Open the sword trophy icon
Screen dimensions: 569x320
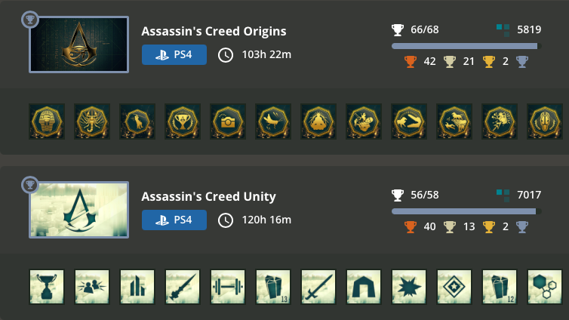(x=318, y=288)
